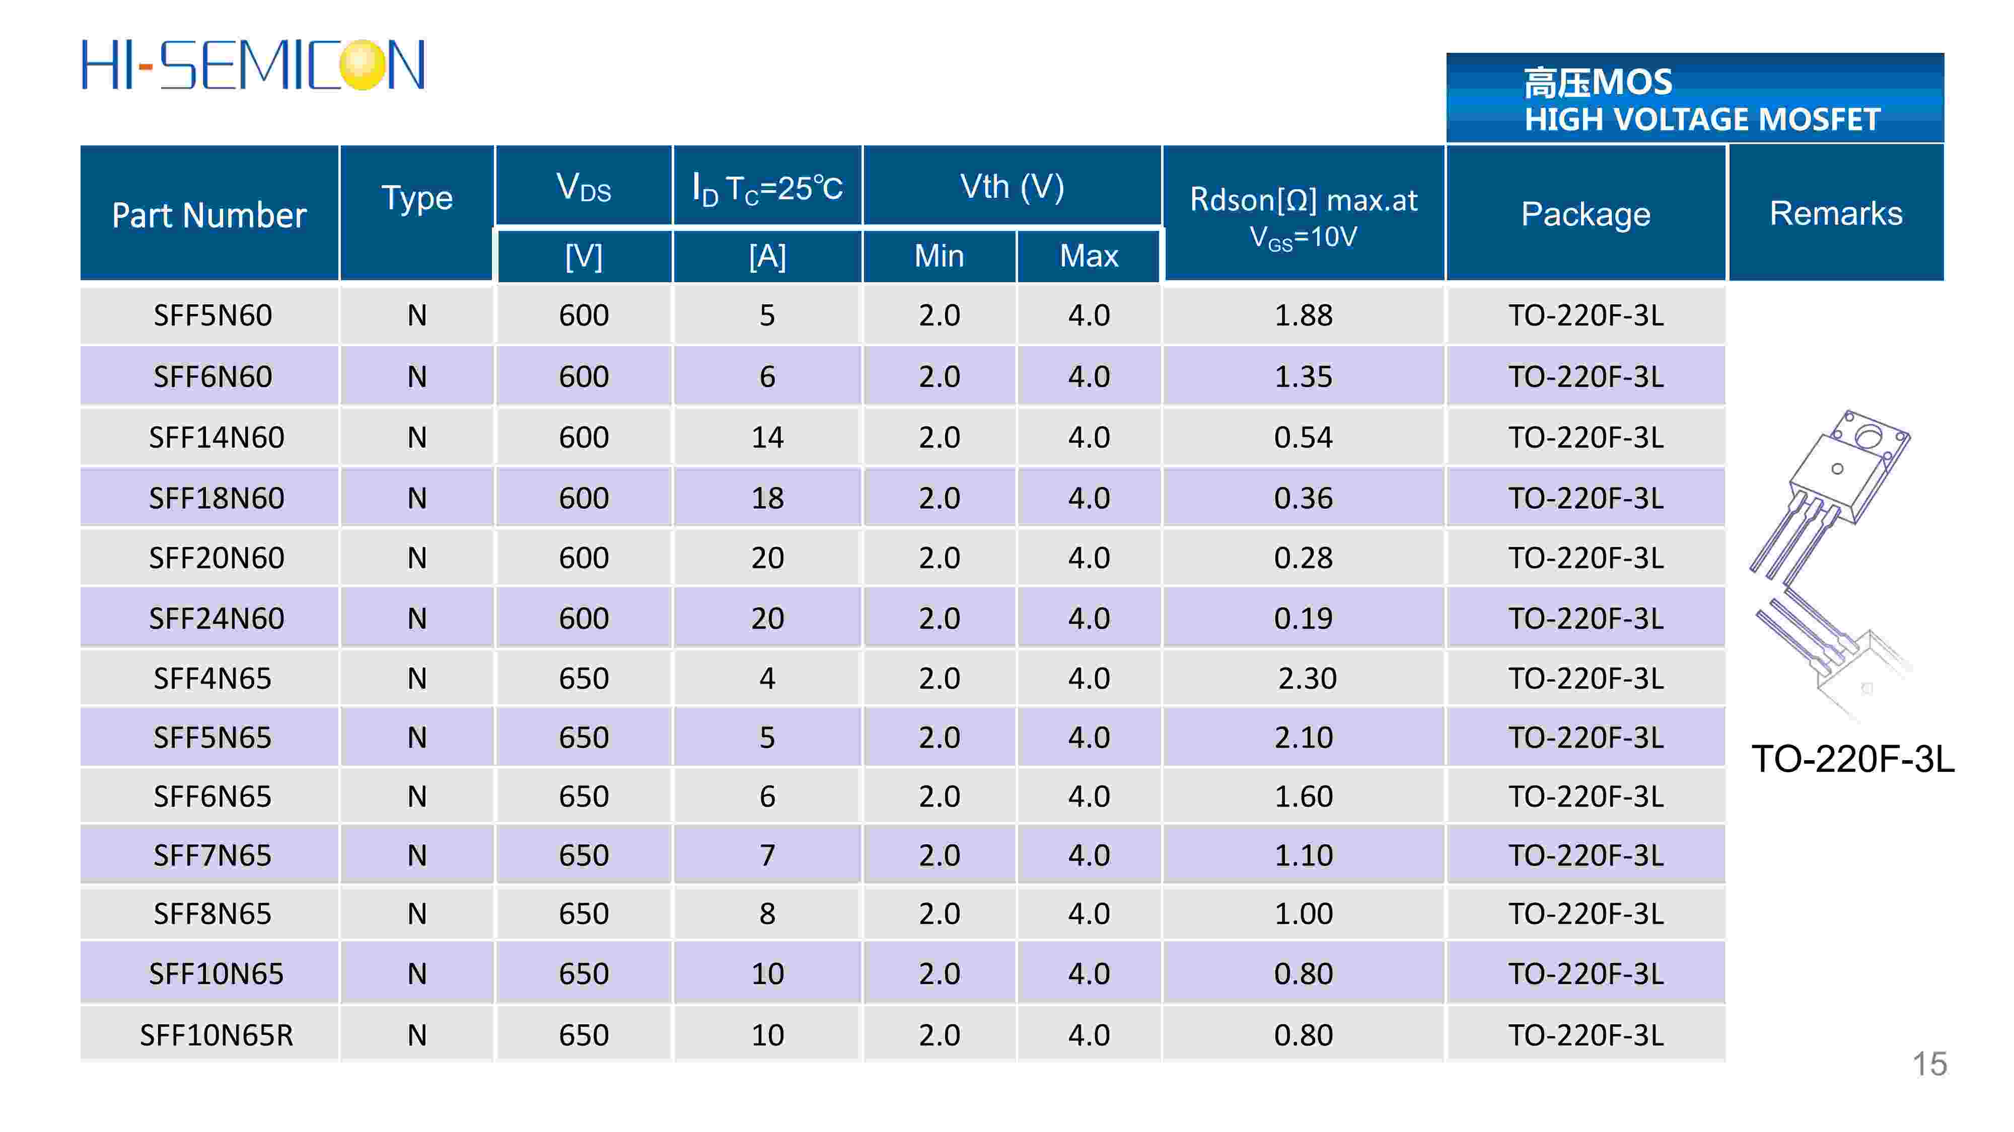The width and height of the screenshot is (2014, 1132).
Task: Click the Remarks column header
Action: pyautogui.click(x=1836, y=213)
